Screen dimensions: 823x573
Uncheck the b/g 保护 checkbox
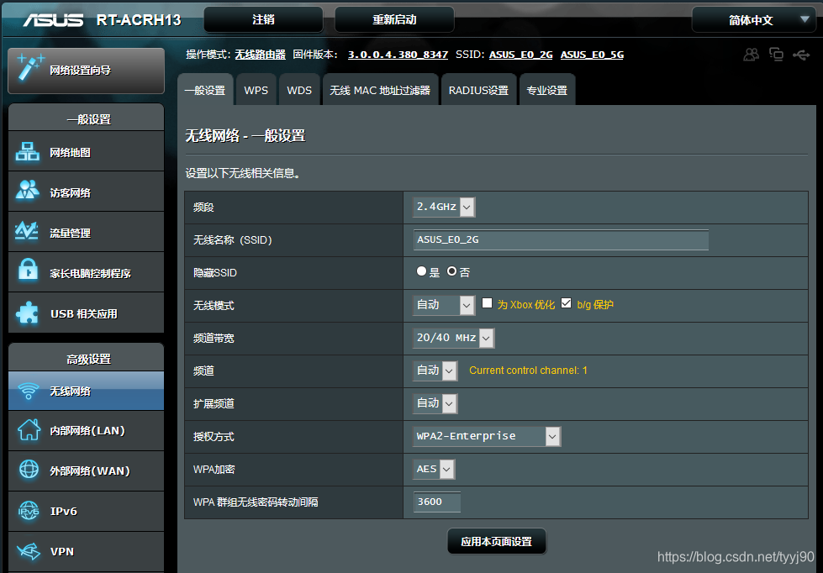click(566, 302)
